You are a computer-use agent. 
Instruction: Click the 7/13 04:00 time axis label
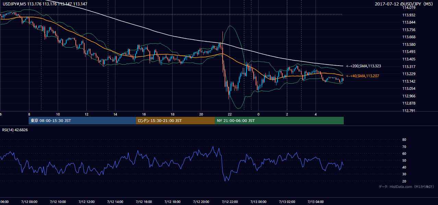point(316,202)
